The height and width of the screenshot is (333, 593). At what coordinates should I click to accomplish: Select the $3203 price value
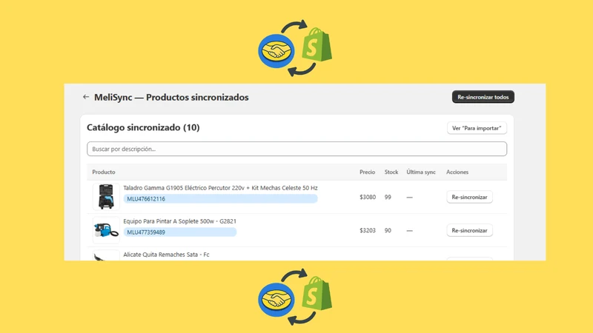tap(368, 230)
